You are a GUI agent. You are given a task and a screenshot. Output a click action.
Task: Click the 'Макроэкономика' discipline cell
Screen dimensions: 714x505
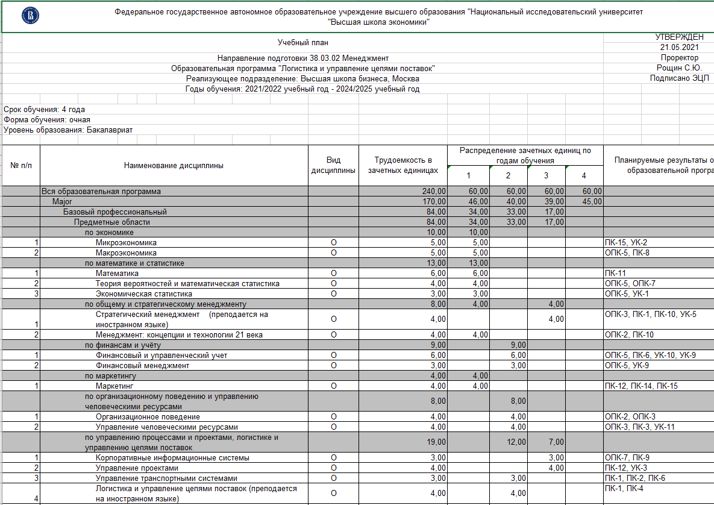126,252
